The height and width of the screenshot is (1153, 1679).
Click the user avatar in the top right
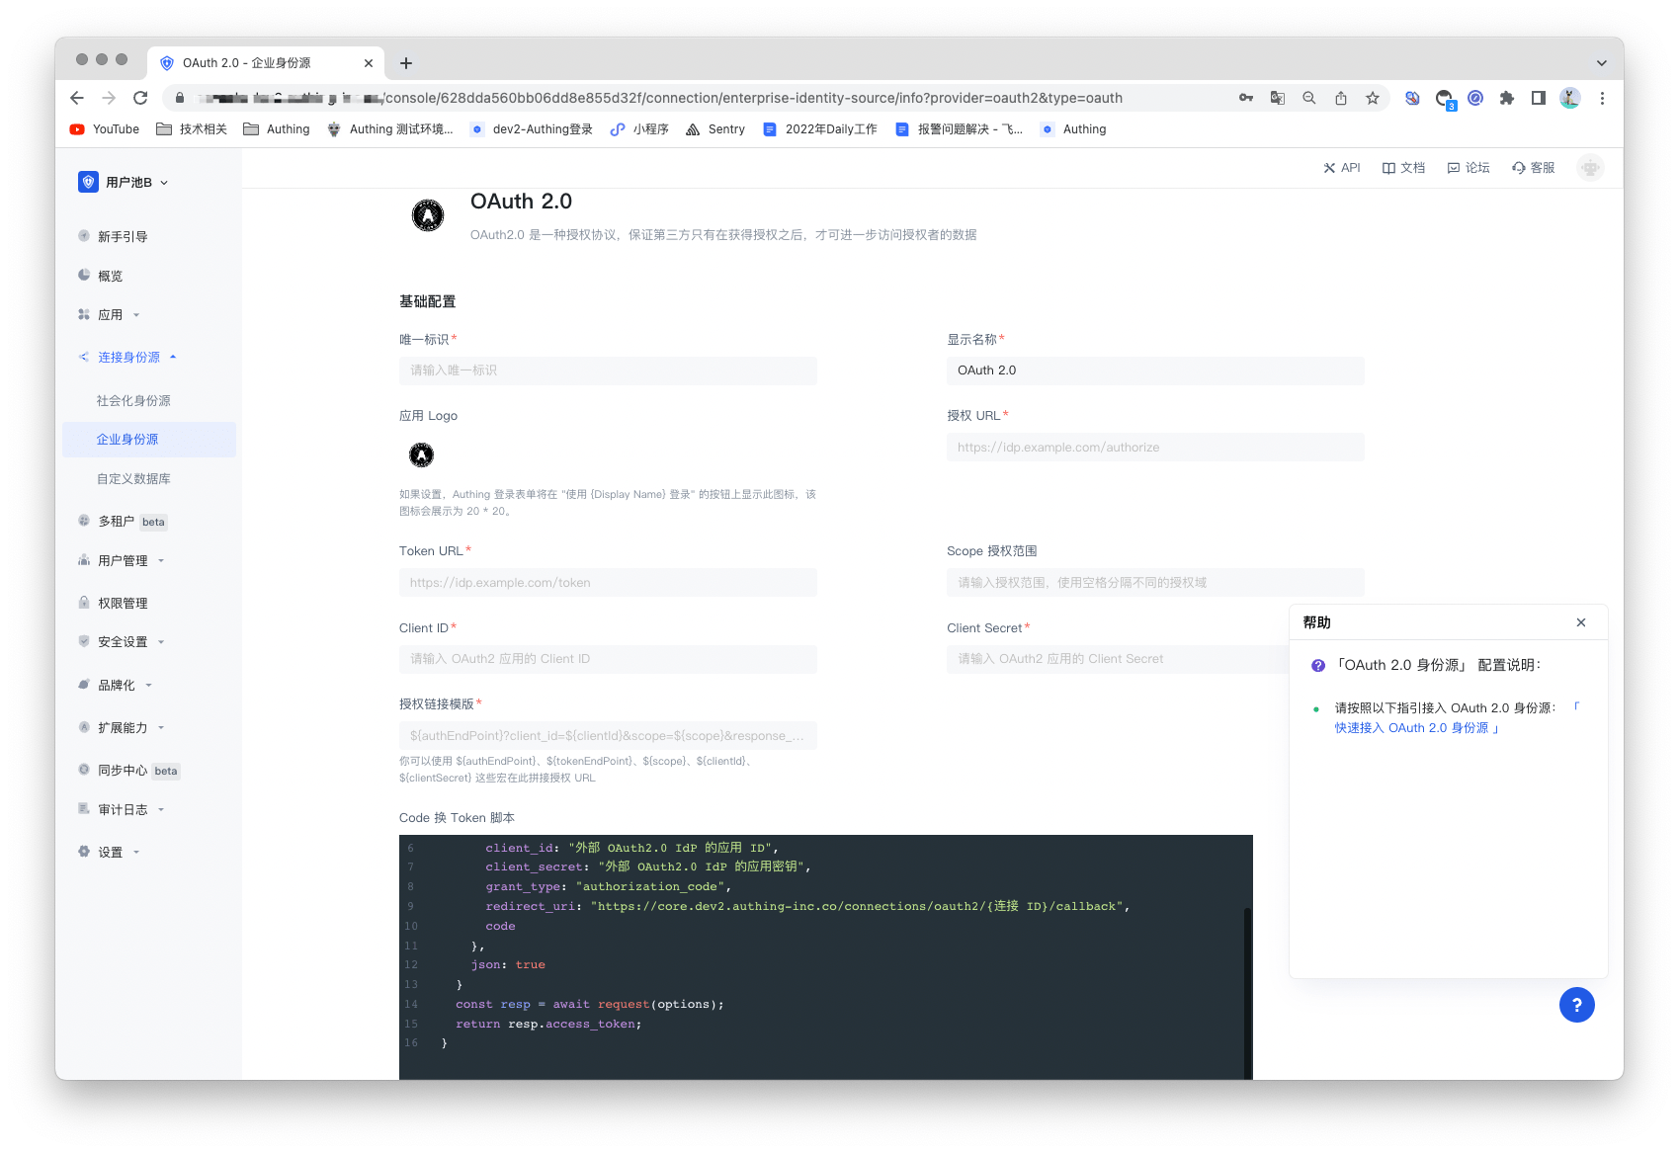pos(1590,168)
